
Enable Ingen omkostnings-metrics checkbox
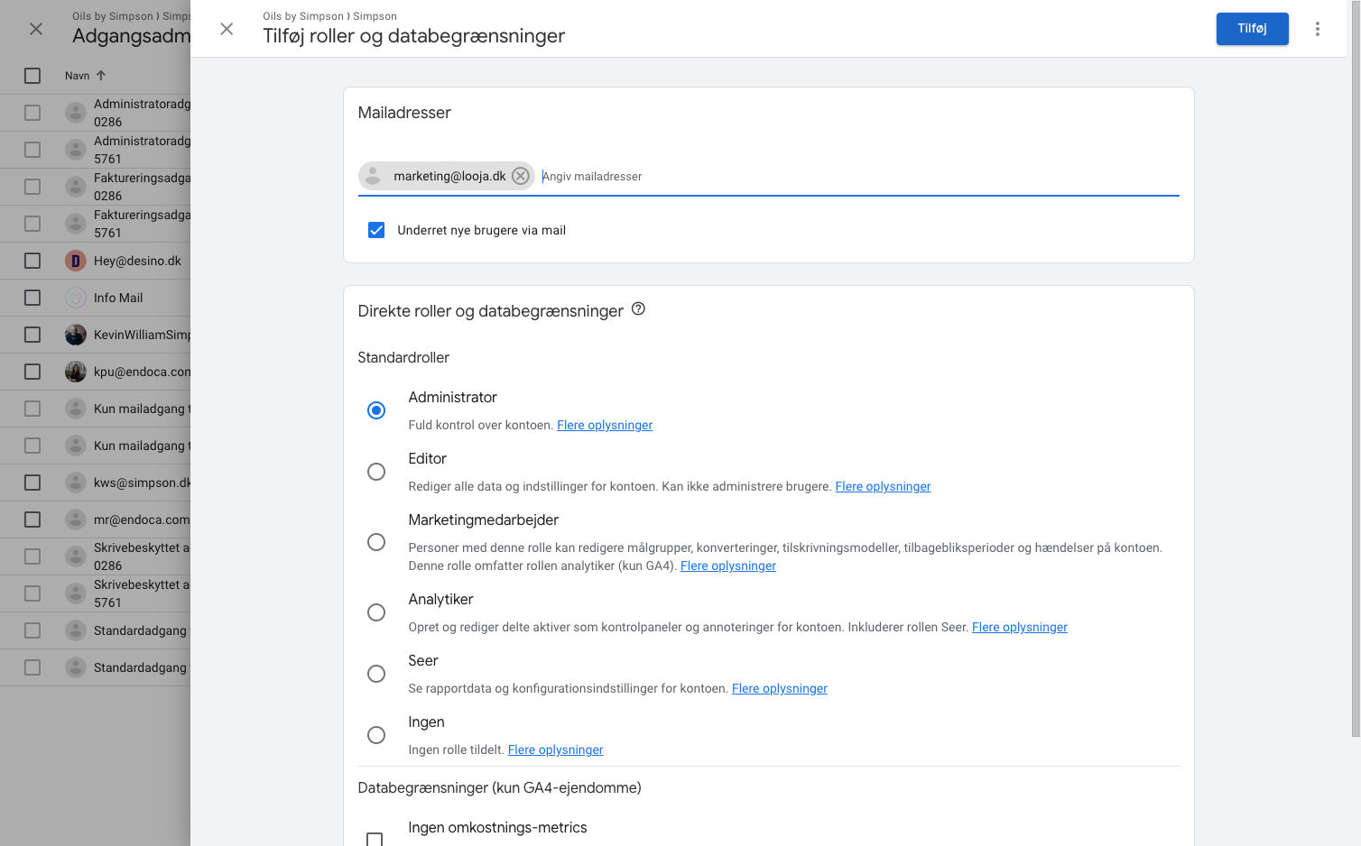[375, 839]
